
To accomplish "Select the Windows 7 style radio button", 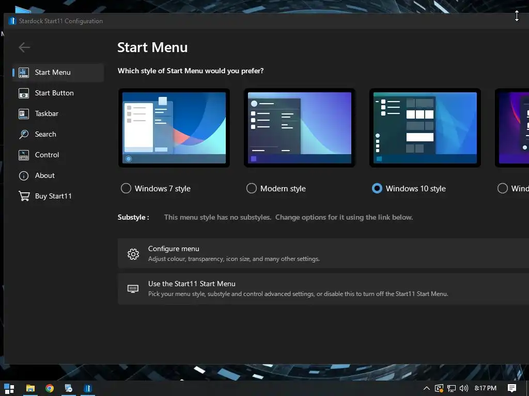I will click(126, 188).
